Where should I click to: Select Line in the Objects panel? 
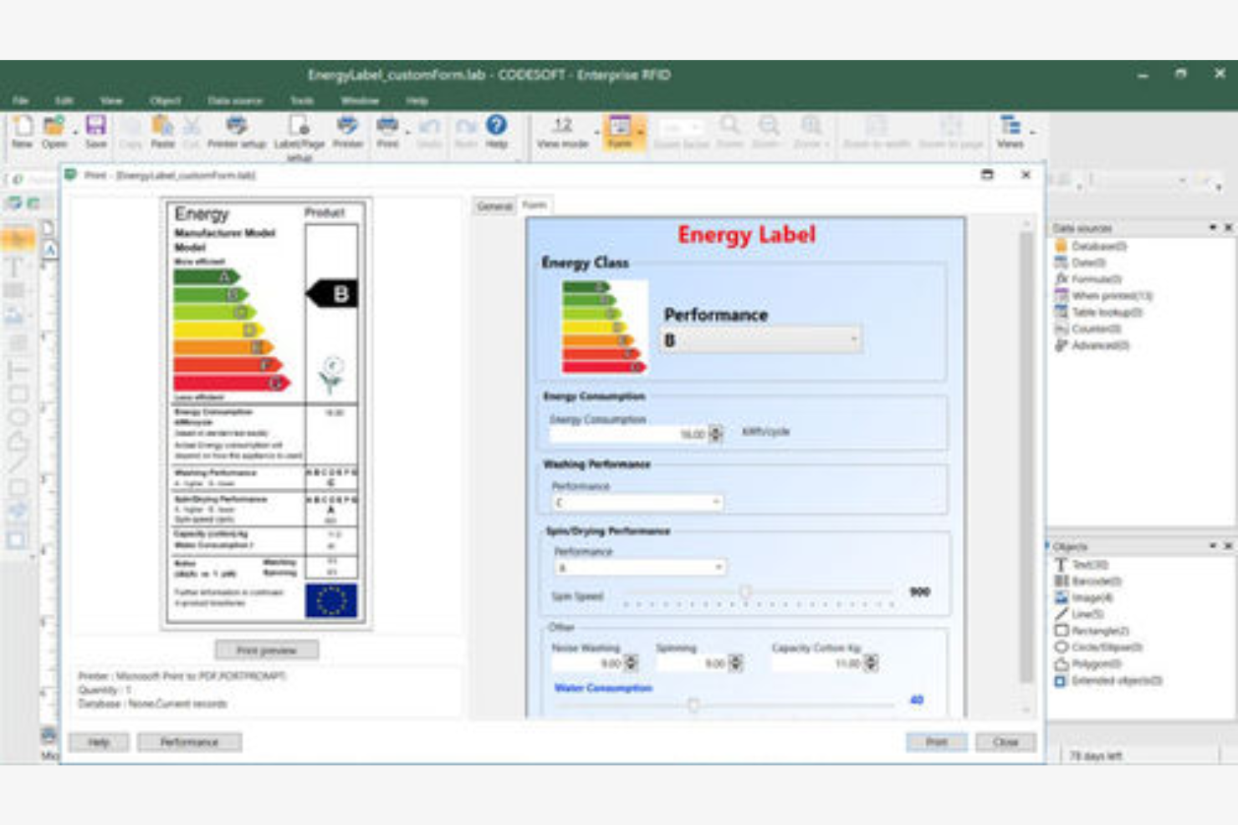1079,614
